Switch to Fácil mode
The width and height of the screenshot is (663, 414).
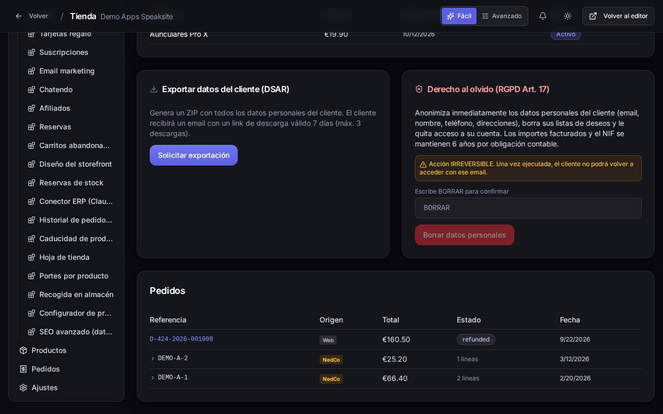(459, 16)
